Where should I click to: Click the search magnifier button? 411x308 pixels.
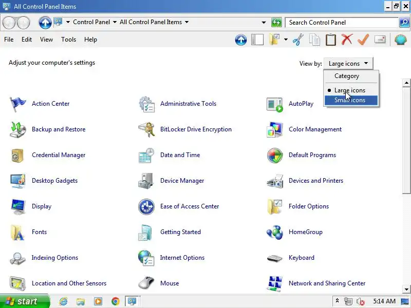pyautogui.click(x=404, y=23)
